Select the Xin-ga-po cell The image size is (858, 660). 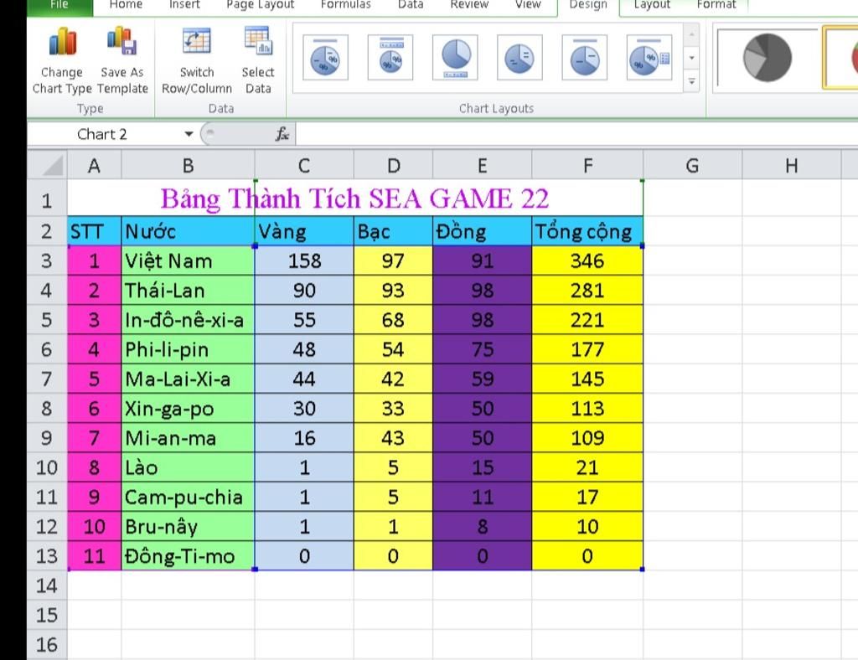[x=188, y=409]
